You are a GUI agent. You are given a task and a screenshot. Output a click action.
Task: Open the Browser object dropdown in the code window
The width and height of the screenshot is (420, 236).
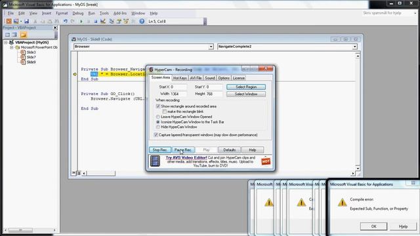click(x=211, y=47)
